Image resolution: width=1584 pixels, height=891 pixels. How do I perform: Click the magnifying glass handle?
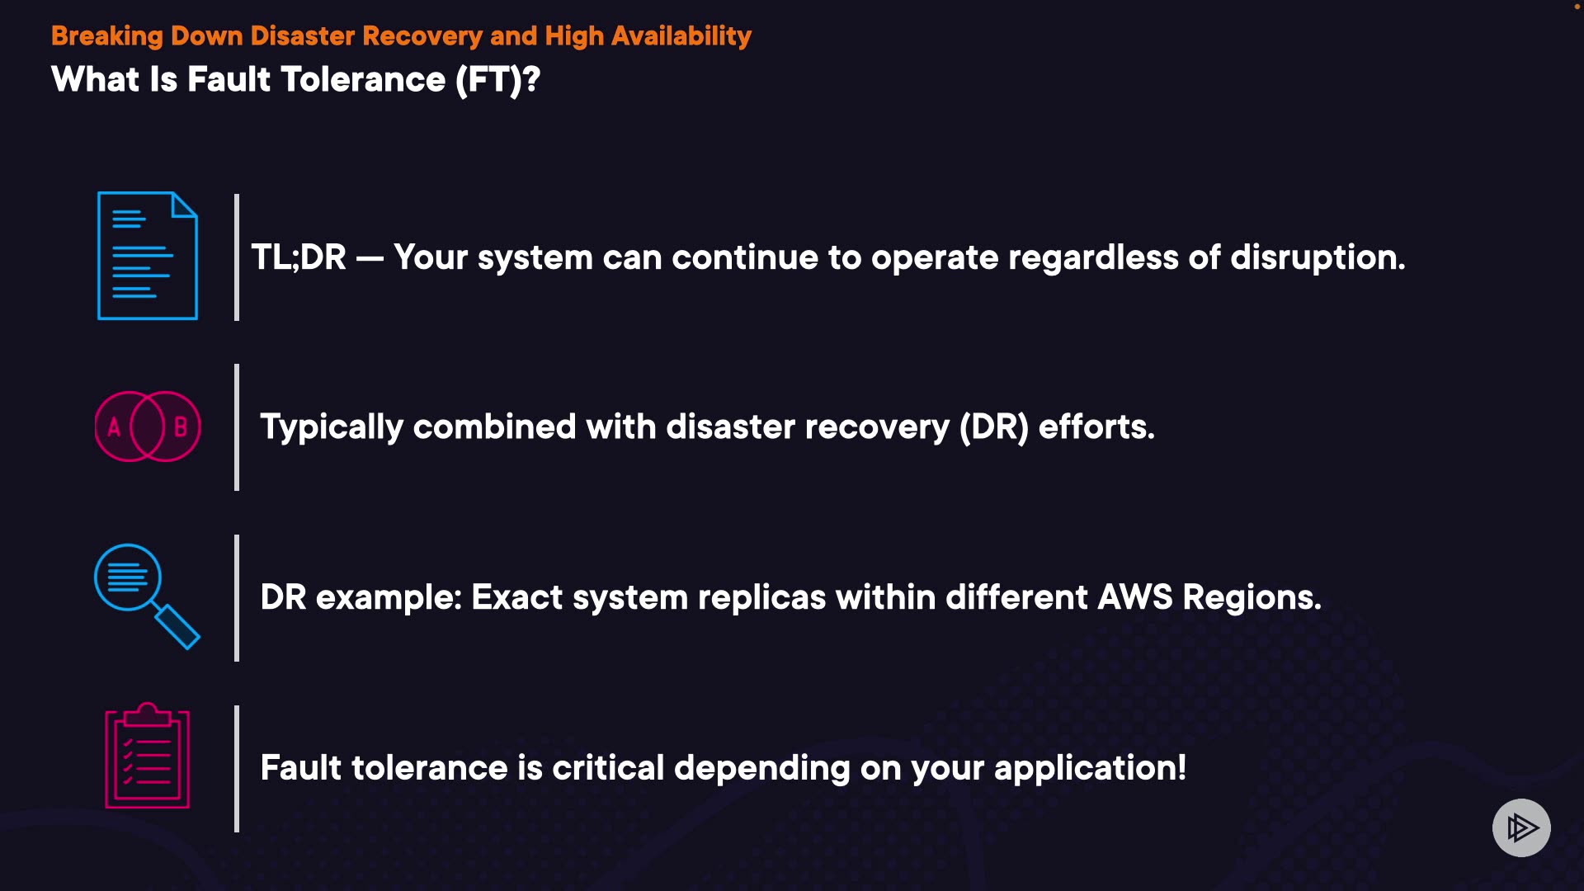(x=177, y=627)
